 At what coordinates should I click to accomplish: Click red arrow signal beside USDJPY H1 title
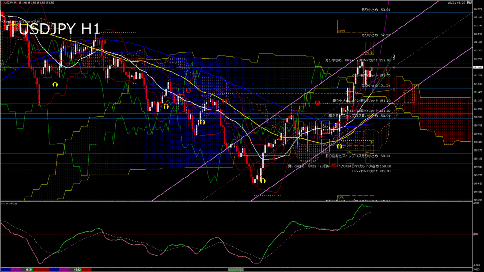(103, 42)
